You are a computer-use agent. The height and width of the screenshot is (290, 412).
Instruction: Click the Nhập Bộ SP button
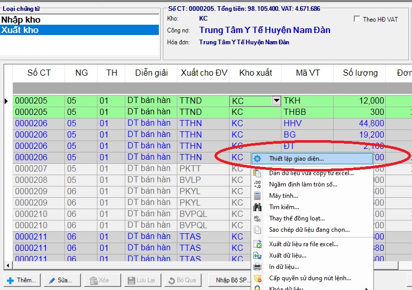pyautogui.click(x=230, y=280)
